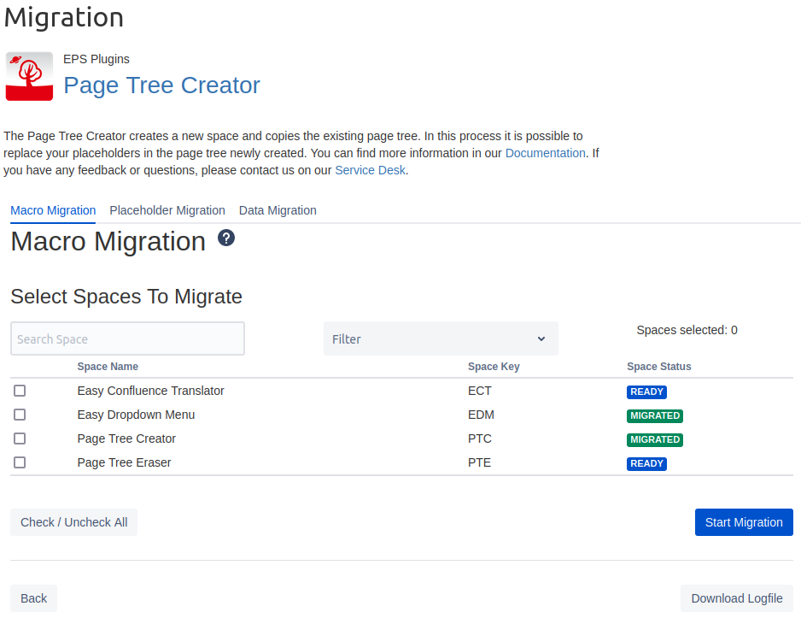Image resolution: width=801 pixels, height=618 pixels.
Task: Check the Page Tree Creator space checkbox
Action: 20,438
